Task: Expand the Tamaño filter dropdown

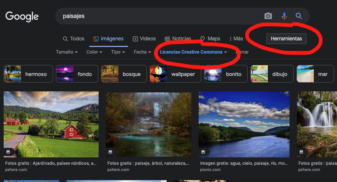Action: 67,52
